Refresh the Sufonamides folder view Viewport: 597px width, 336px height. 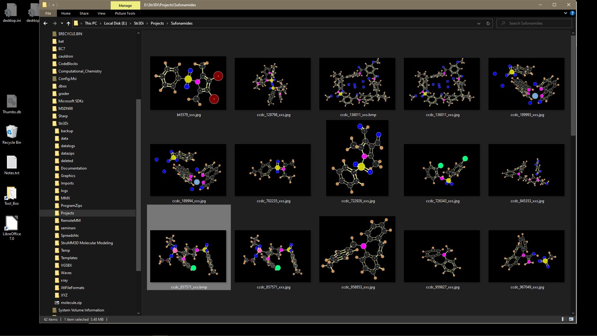[488, 23]
